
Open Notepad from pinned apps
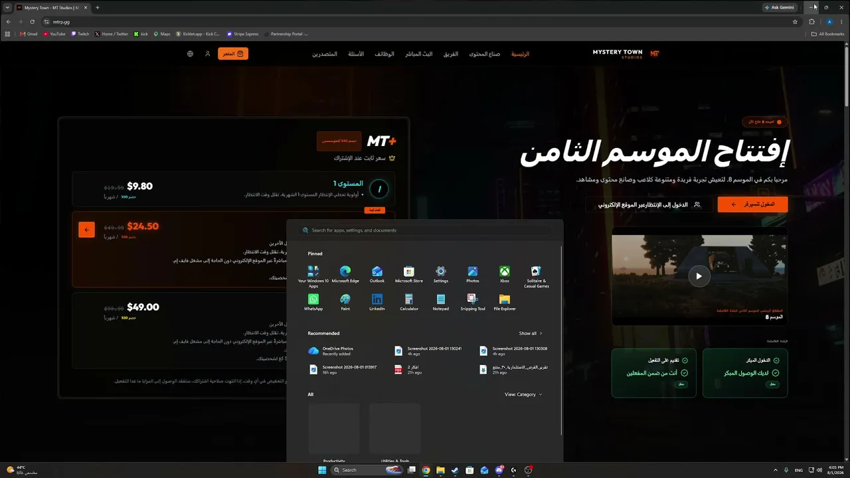tap(441, 303)
